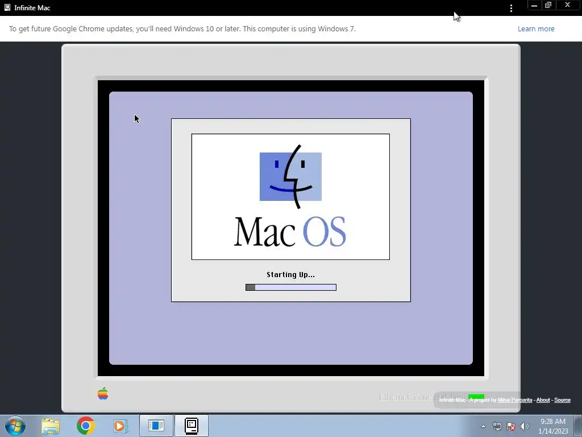Image resolution: width=582 pixels, height=437 pixels.
Task: Open the taskbar clock and date
Action: click(x=552, y=426)
